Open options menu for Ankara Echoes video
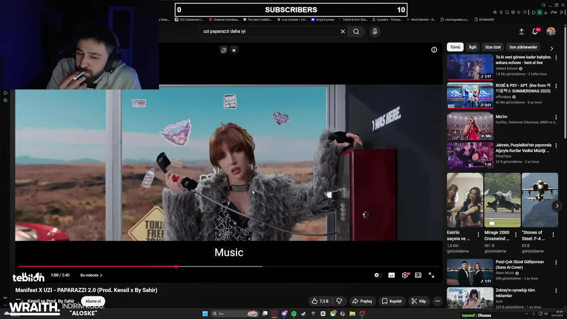 [556, 58]
